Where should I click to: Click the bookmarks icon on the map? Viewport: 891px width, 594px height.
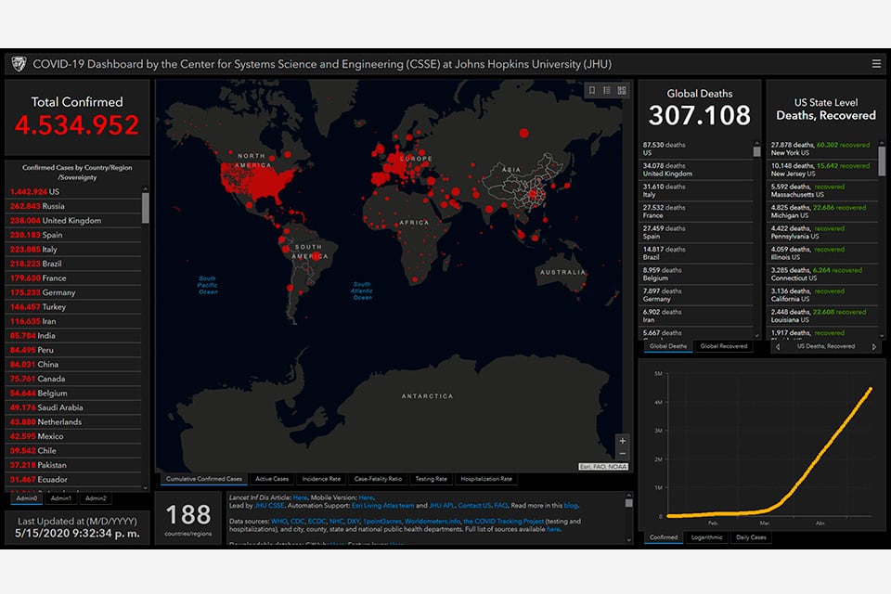[591, 90]
